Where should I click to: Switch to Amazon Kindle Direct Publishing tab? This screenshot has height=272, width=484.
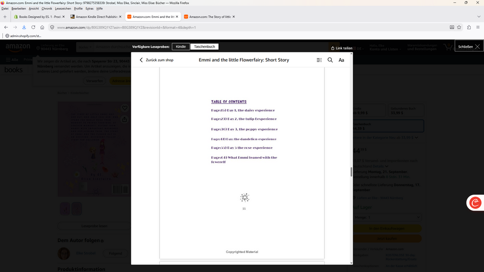(x=95, y=17)
